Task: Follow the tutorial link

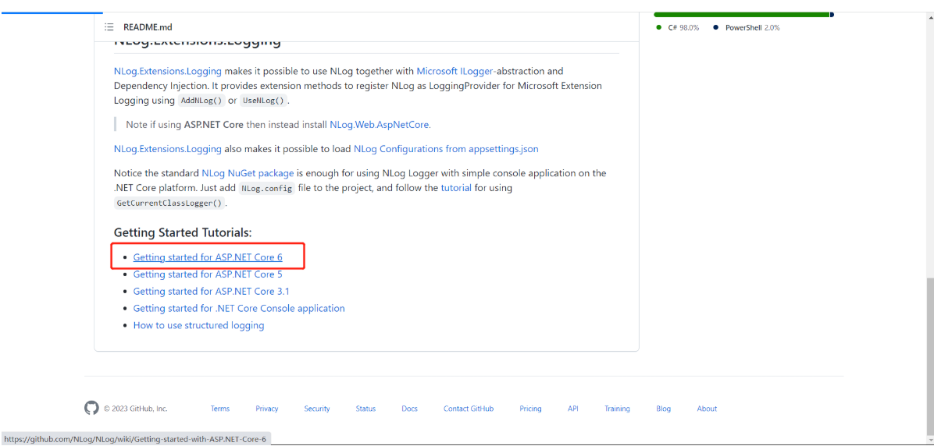Action: coord(456,188)
